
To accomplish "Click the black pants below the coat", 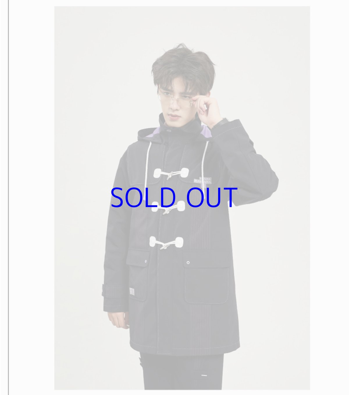I will click(182, 371).
